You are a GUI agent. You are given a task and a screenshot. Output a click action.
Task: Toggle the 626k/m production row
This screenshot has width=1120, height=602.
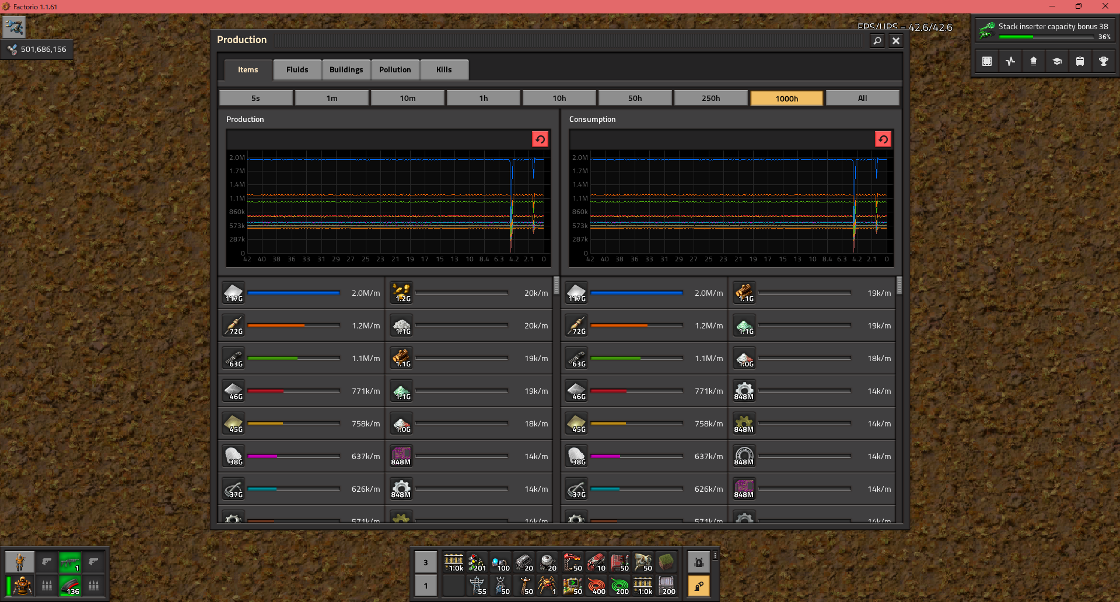click(302, 489)
